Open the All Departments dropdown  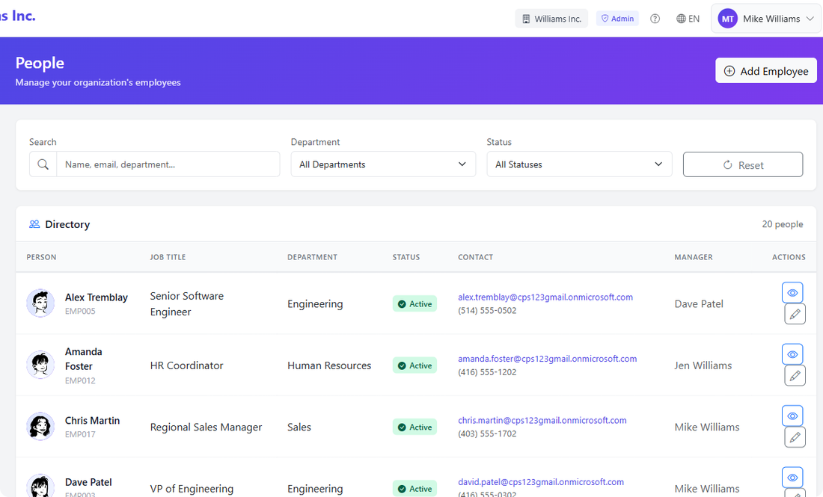click(x=383, y=164)
